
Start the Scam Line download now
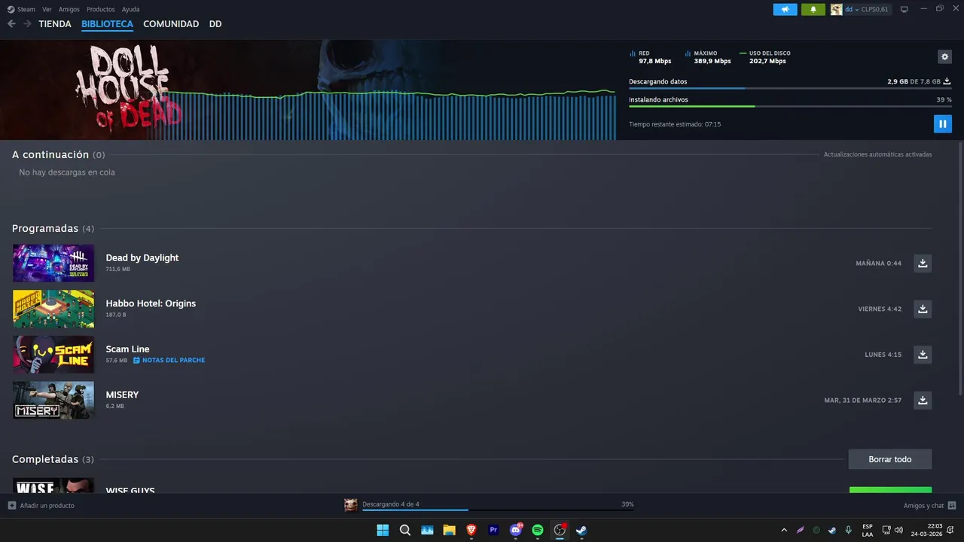click(x=923, y=355)
